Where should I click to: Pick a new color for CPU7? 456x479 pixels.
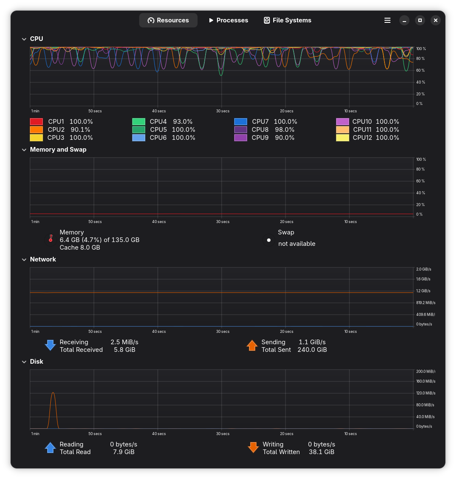coord(241,122)
